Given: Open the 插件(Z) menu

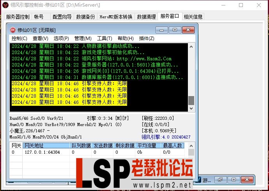Looking at the screenshot, I should (147, 39).
